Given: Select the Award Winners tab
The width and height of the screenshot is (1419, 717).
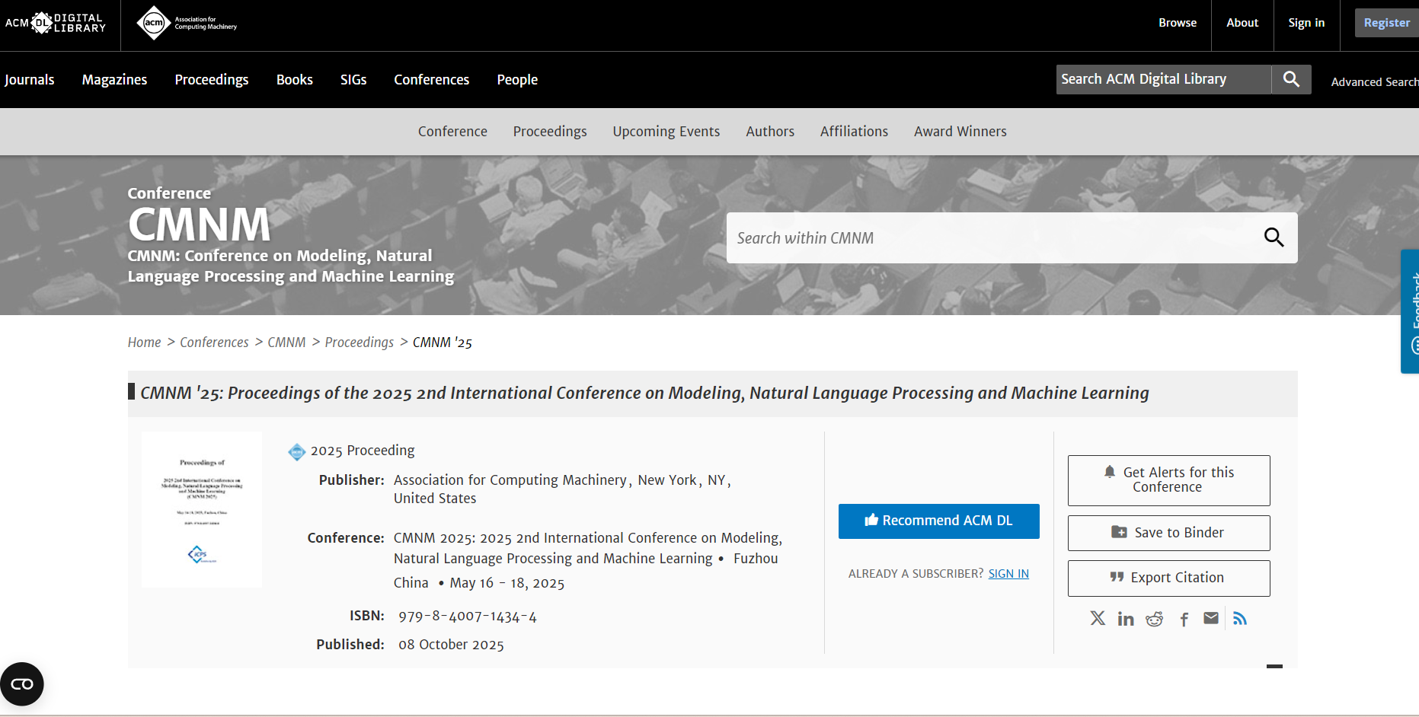Looking at the screenshot, I should (x=960, y=132).
